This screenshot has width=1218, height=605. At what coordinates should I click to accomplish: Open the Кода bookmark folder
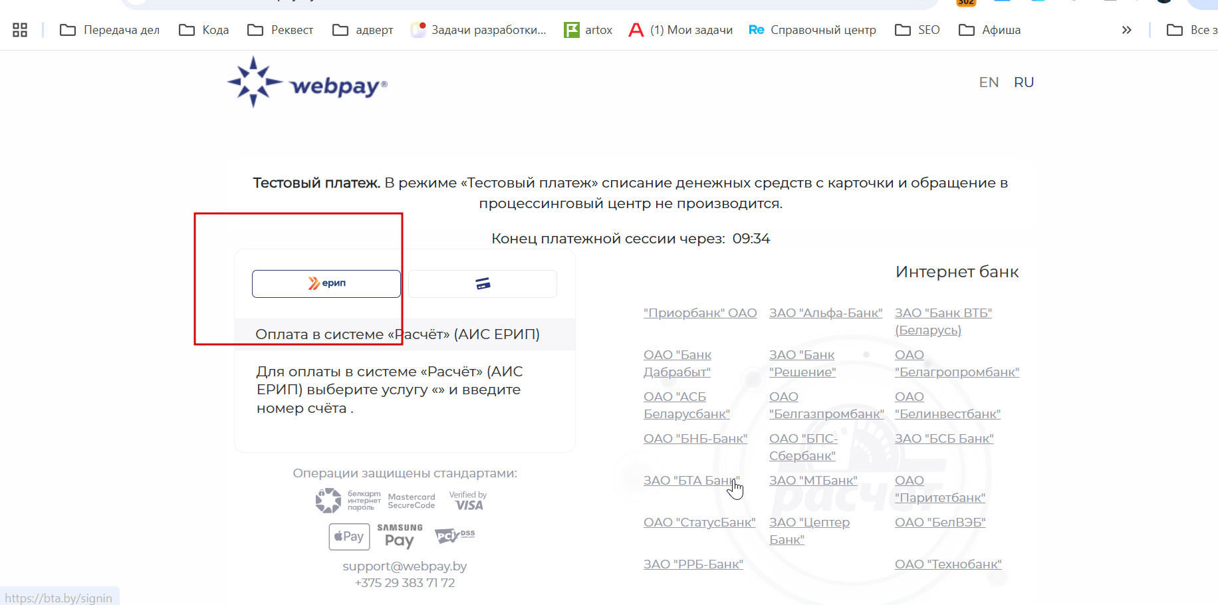204,30
